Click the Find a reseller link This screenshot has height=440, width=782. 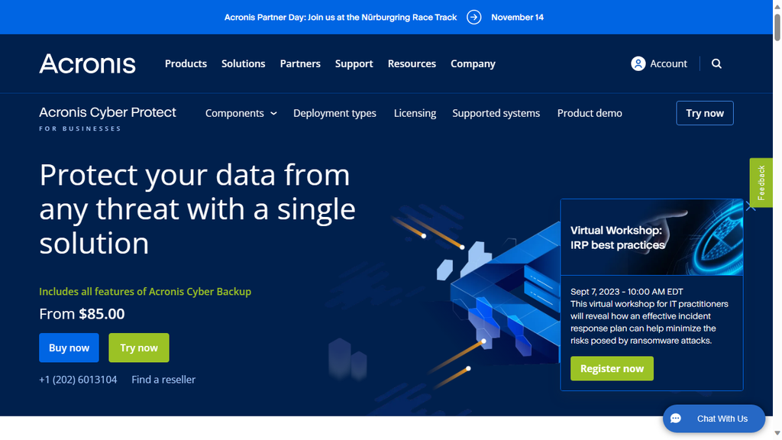[163, 380]
